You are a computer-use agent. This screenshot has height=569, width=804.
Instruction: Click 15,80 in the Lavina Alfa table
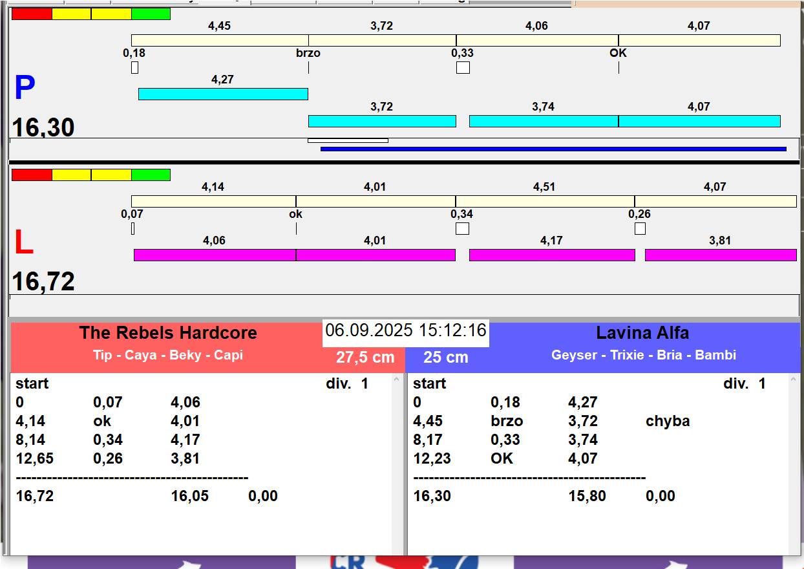587,496
